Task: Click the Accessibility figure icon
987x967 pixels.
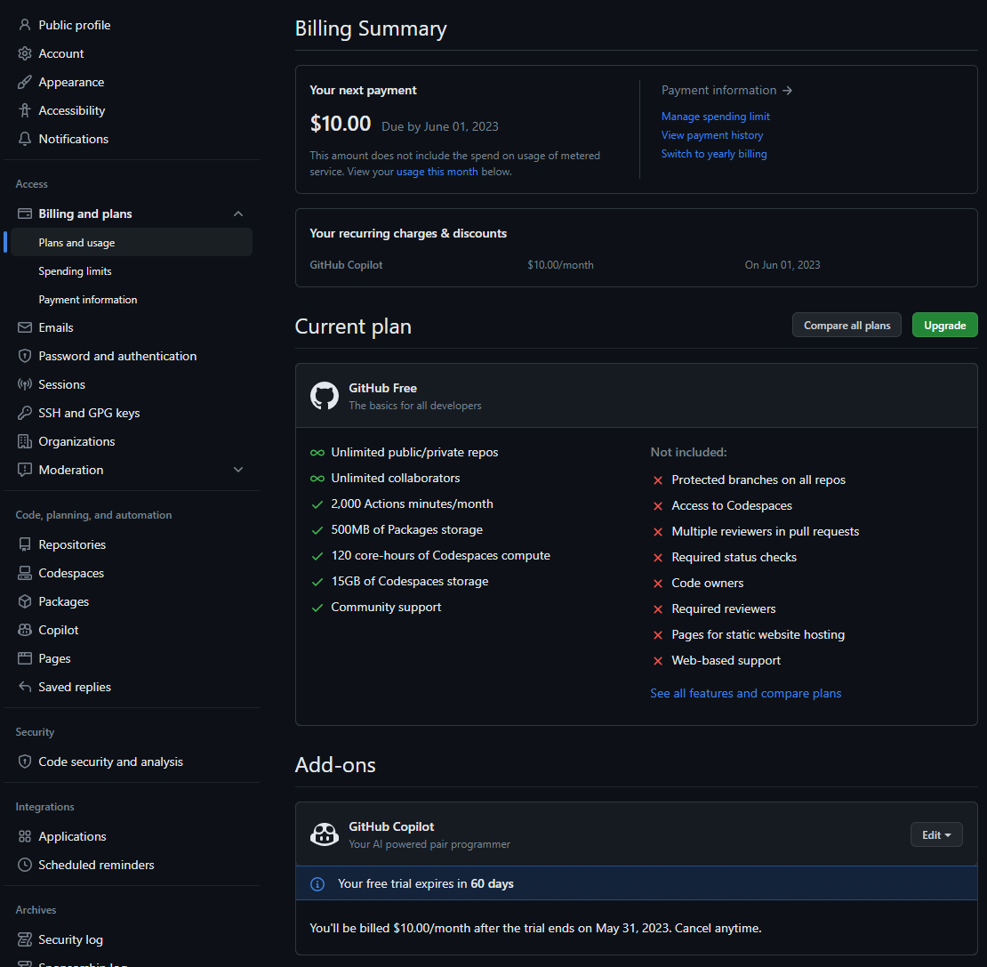Action: [25, 110]
